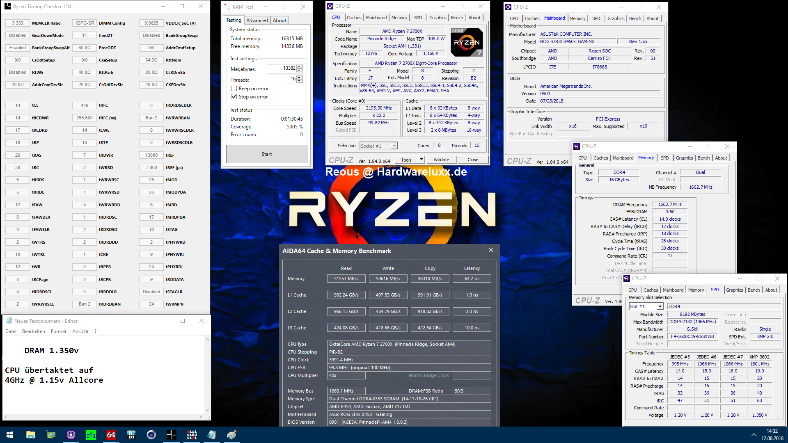This screenshot has height=443, width=788.
Task: Enable Beep on error checkbox
Action: (234, 89)
